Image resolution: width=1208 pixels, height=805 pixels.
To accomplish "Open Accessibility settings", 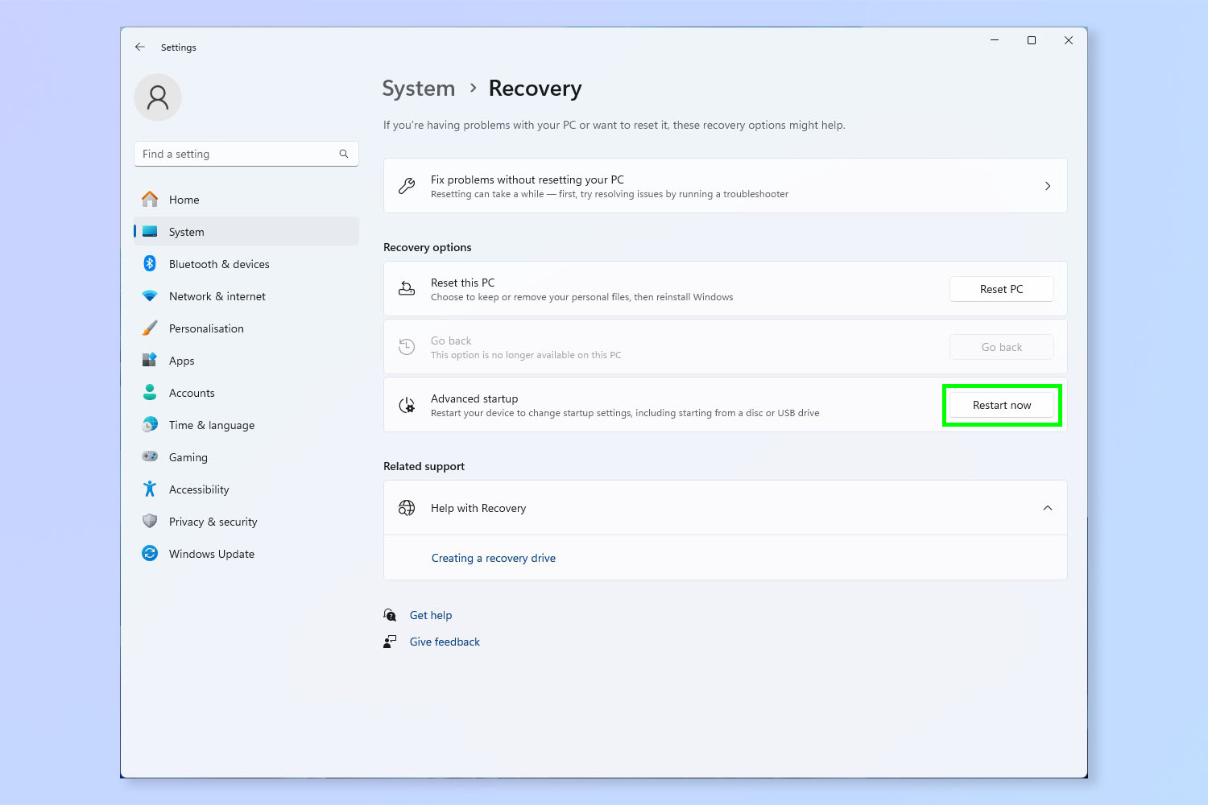I will pyautogui.click(x=246, y=489).
